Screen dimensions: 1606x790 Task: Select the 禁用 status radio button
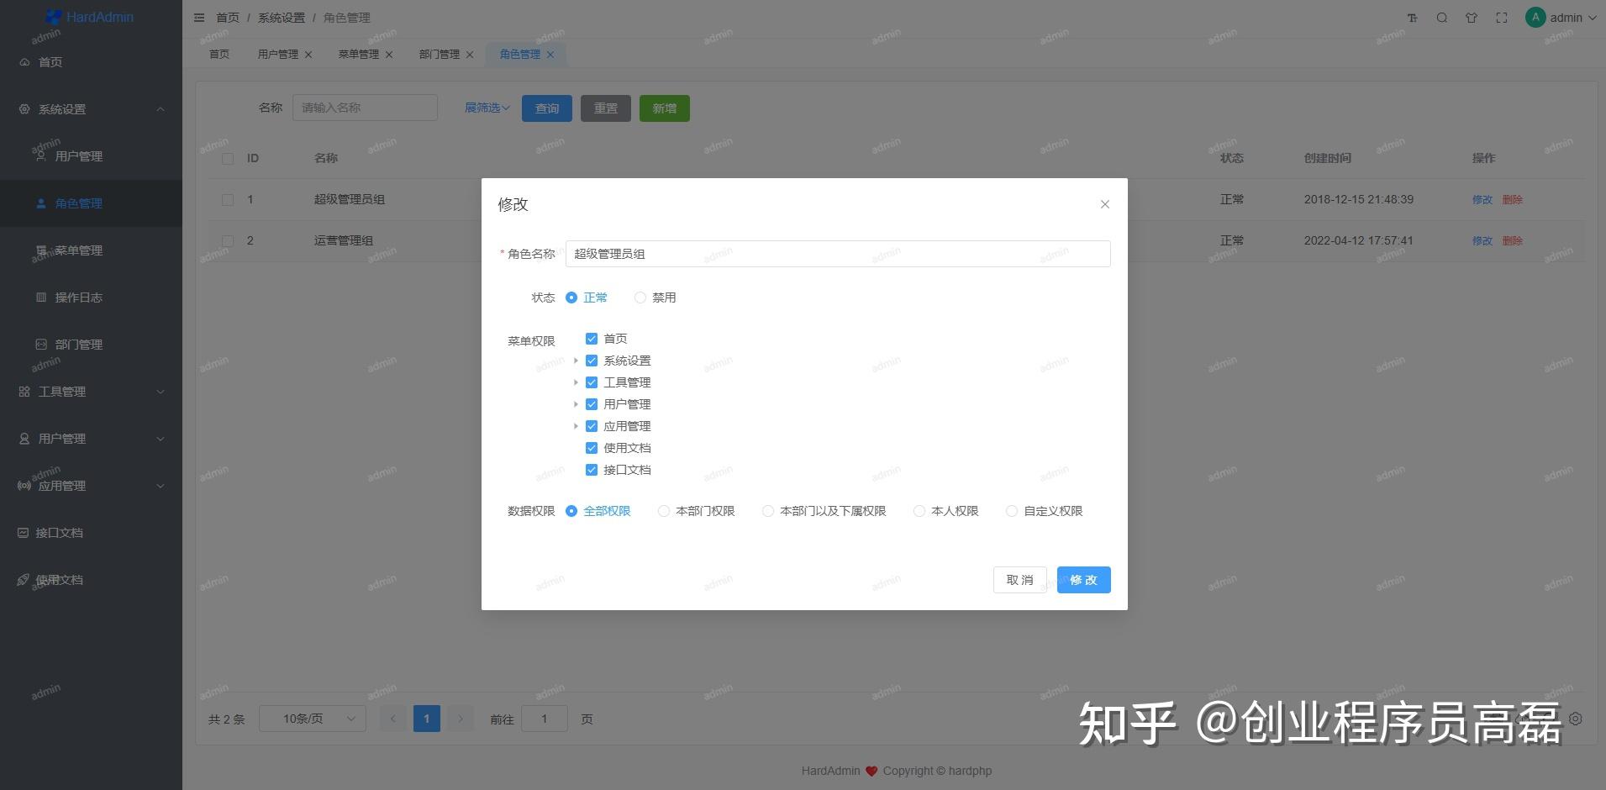(x=640, y=297)
